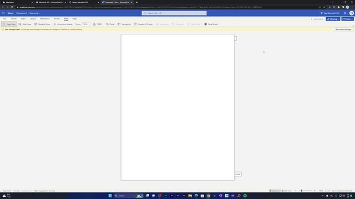Open the File tab

coord(4,19)
